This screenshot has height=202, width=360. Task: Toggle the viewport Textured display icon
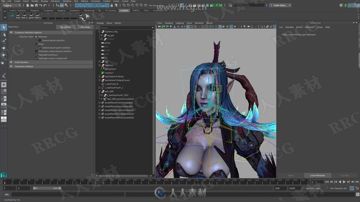pos(231,27)
